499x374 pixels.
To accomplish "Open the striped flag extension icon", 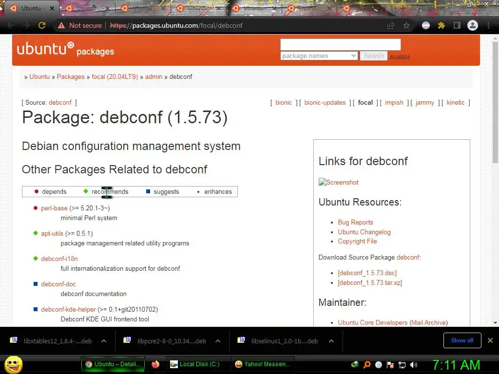I will pos(426,25).
